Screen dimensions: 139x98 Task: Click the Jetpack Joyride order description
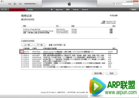tap(68, 52)
